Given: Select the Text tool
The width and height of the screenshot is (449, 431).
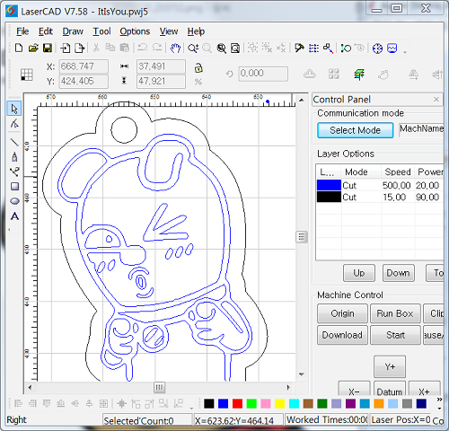Looking at the screenshot, I should click(14, 216).
